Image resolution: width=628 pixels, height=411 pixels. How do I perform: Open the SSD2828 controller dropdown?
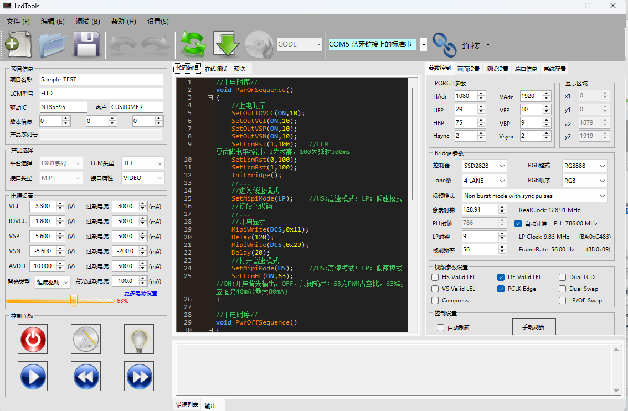click(x=484, y=166)
